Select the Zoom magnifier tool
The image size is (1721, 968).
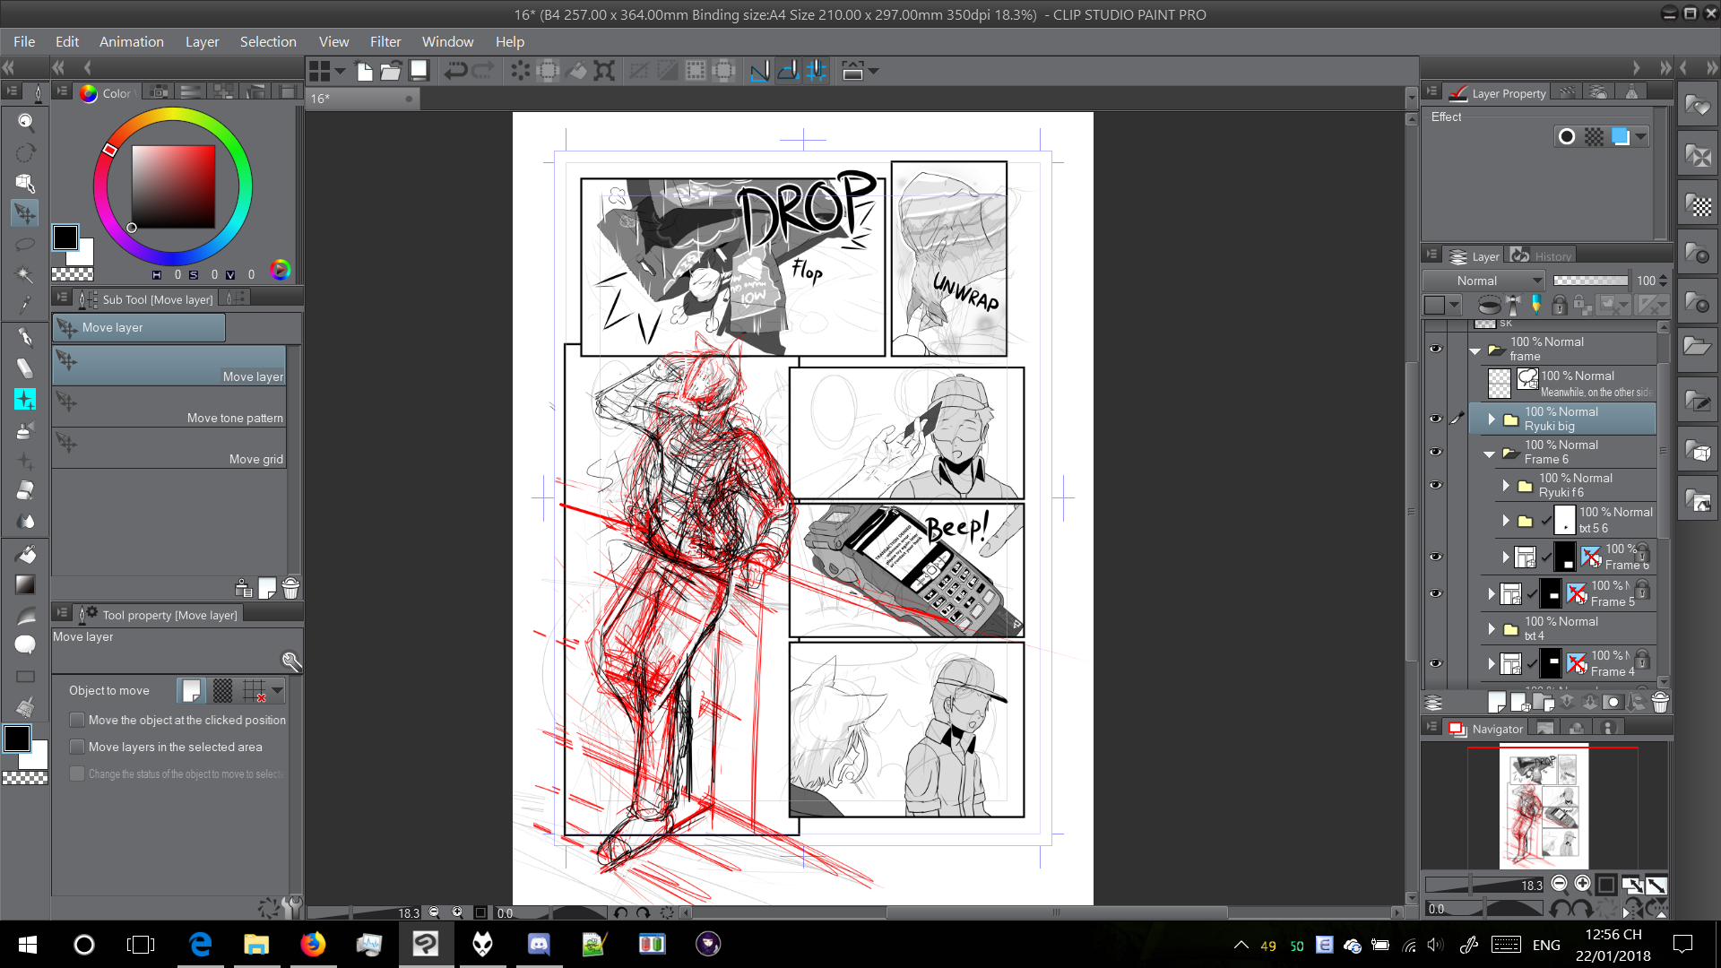pos(25,121)
